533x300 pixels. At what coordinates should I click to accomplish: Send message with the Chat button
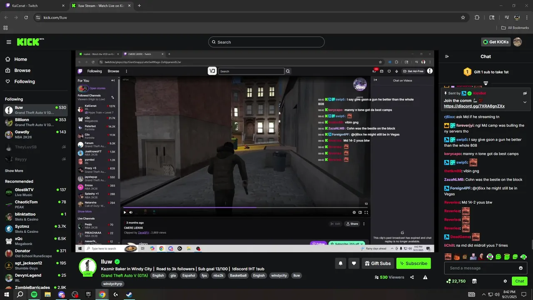click(520, 281)
